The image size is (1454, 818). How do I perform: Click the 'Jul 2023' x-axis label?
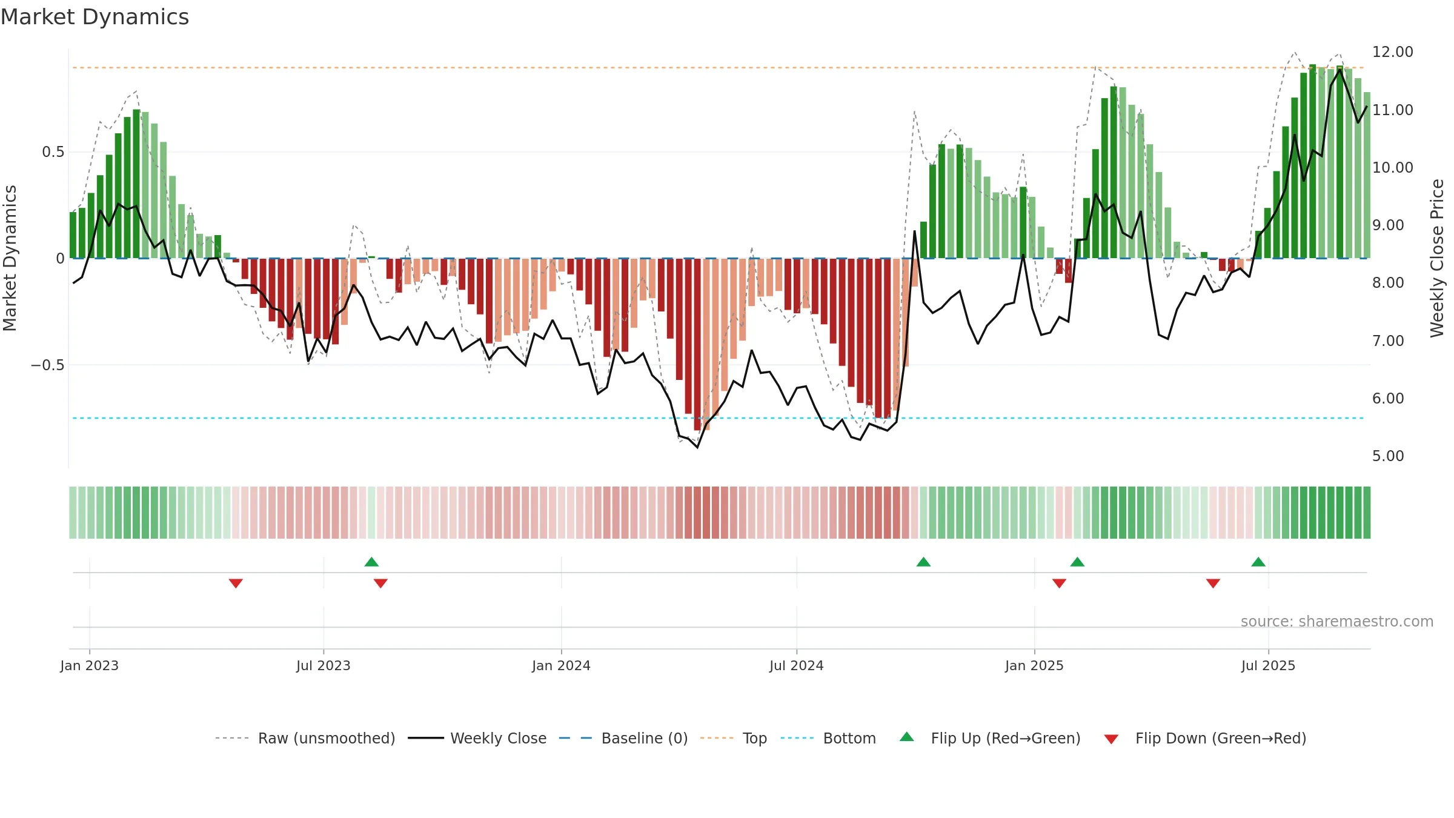pos(324,665)
